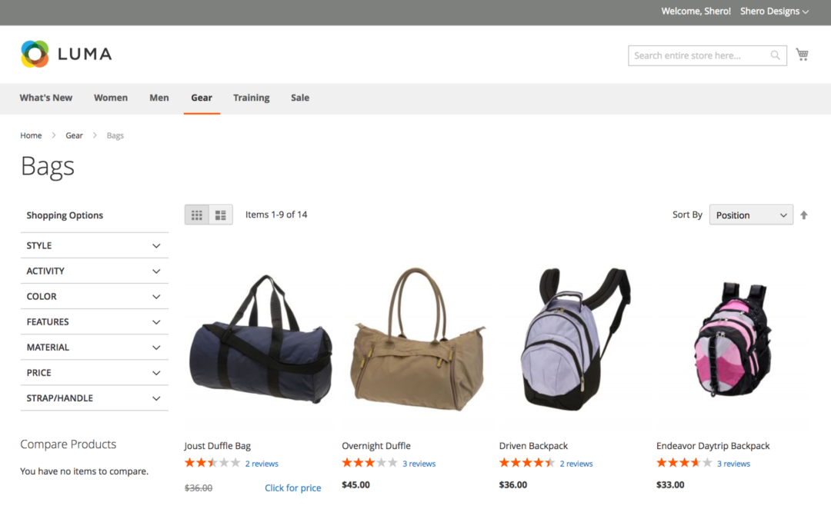Expand the STYLE filter
This screenshot has width=831, height=509.
point(94,245)
